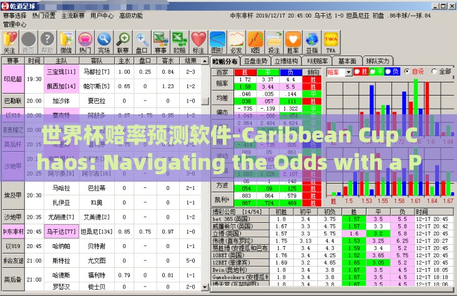Click the match list scrollbar down arrow
This screenshot has height=296, width=457.
pos(205,287)
